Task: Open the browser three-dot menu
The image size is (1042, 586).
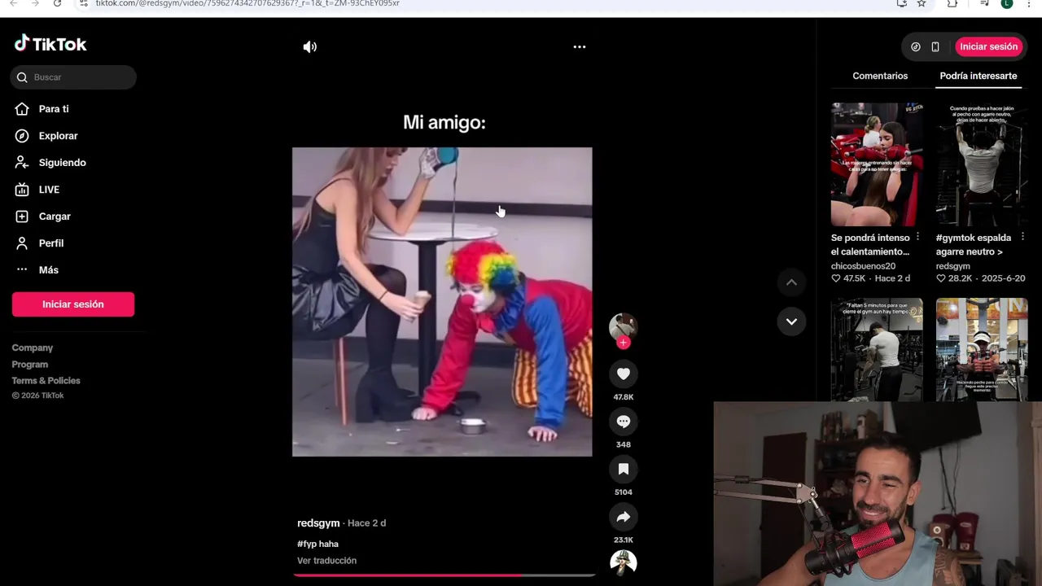Action: coord(1029,3)
